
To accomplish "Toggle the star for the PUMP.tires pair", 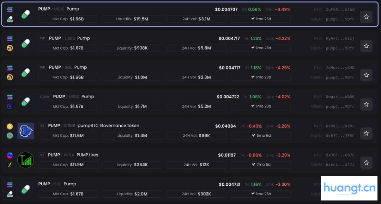I will (366, 162).
